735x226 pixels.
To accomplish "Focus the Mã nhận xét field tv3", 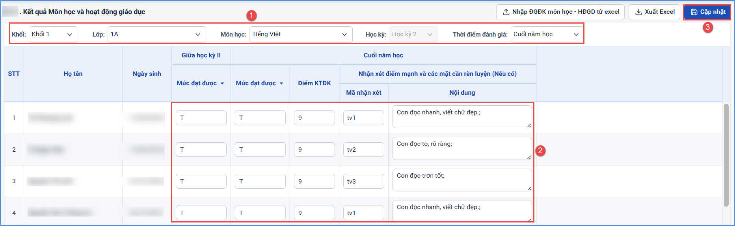I will pyautogui.click(x=364, y=181).
